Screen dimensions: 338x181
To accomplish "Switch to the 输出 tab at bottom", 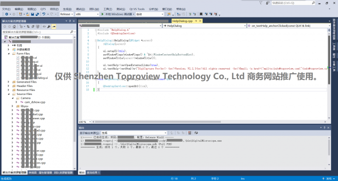I will pyautogui.click(x=82, y=173).
